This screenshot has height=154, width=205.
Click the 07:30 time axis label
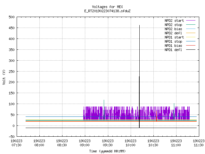[x=16, y=145]
